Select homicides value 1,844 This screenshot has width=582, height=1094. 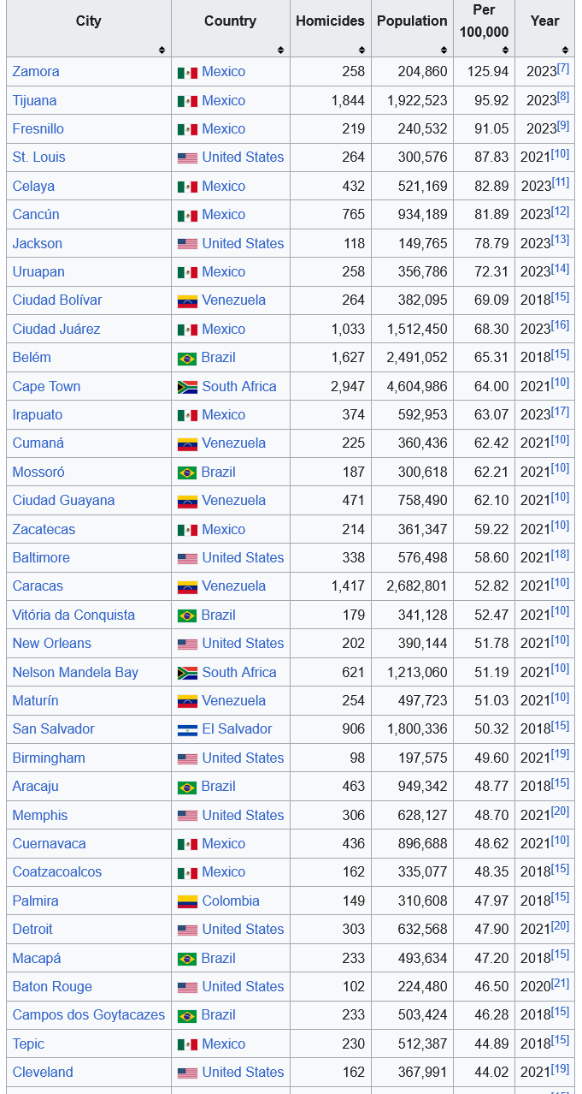348,100
